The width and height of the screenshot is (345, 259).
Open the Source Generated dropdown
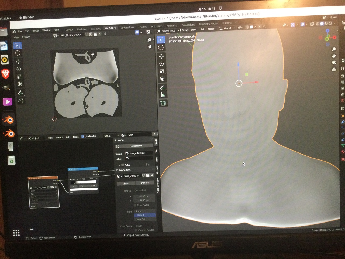point(144,190)
